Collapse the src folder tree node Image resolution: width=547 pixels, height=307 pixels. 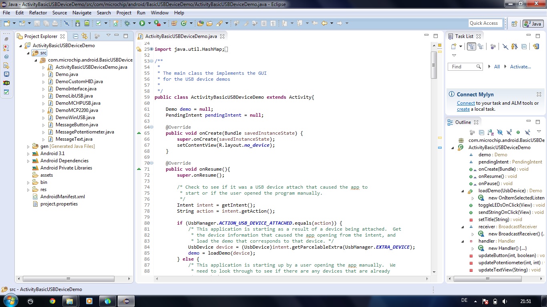pos(28,53)
